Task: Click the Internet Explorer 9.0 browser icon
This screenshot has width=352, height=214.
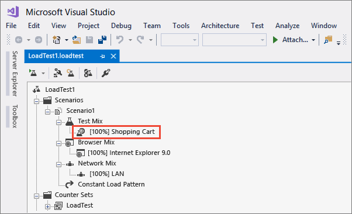Action: [81, 153]
